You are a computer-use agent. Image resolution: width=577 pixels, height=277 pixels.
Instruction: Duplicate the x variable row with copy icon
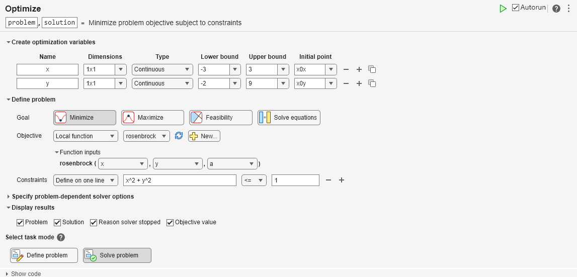(x=372, y=69)
